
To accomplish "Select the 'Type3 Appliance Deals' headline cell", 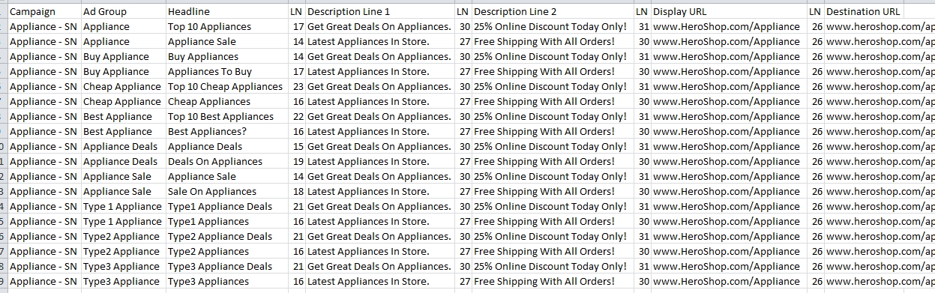I will point(226,267).
